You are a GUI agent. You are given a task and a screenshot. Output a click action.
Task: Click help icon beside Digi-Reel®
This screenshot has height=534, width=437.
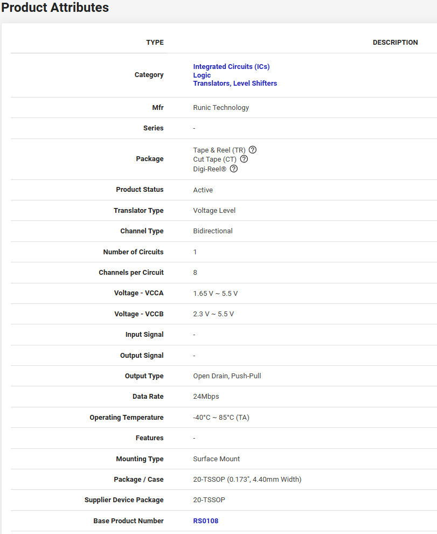pyautogui.click(x=234, y=169)
